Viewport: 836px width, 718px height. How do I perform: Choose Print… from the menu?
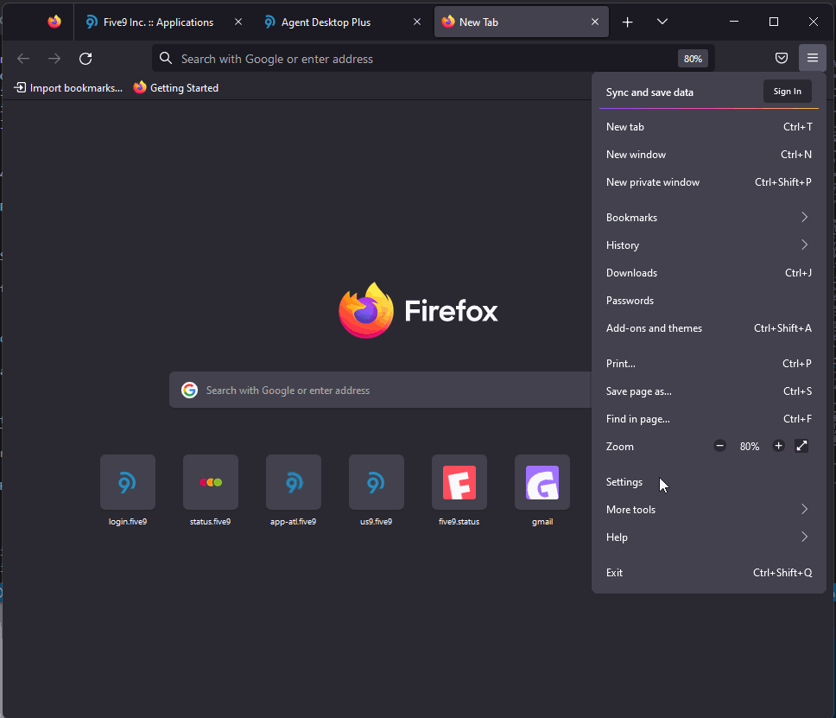pos(708,364)
